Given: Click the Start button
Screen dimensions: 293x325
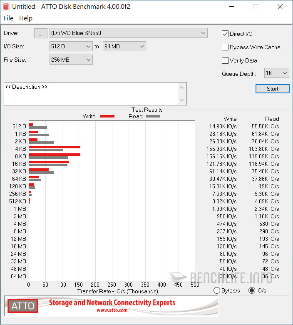Looking at the screenshot, I should pyautogui.click(x=272, y=89).
